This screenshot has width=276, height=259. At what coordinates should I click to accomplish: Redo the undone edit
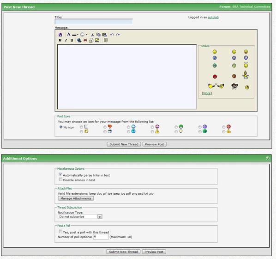[x=118, y=34]
